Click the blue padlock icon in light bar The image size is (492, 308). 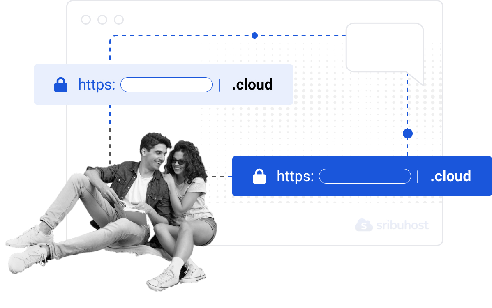(x=61, y=85)
